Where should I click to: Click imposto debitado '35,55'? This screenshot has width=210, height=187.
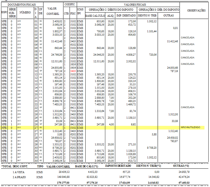pos(133,84)
